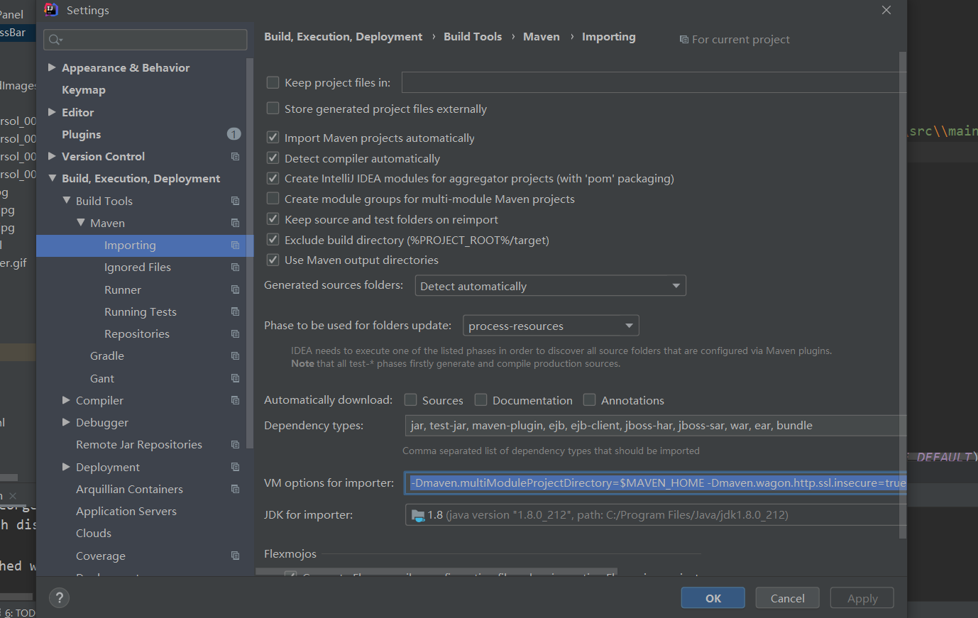Focus the settings search field
978x618 pixels.
click(145, 40)
